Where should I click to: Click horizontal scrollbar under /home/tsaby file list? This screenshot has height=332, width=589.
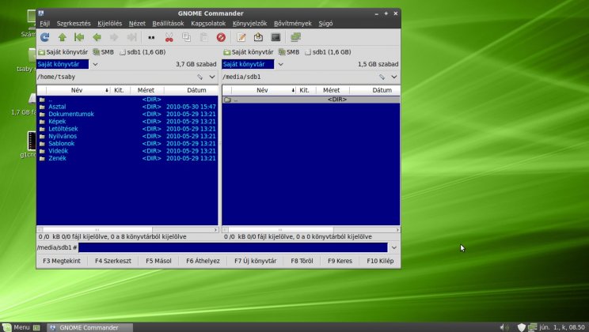click(127, 229)
